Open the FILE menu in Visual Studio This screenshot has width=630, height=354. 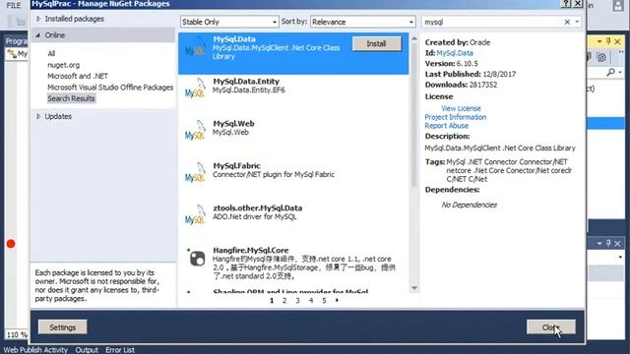coord(13,6)
